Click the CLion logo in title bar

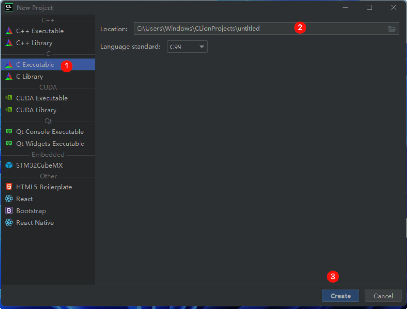click(9, 7)
